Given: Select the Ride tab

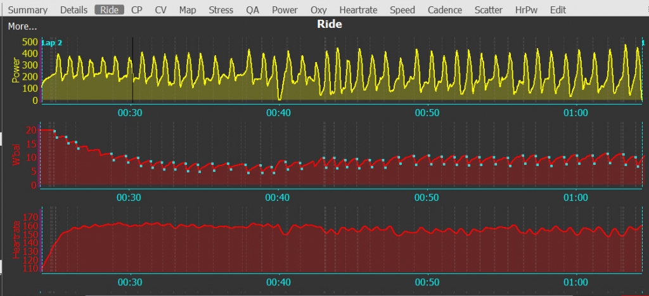Looking at the screenshot, I should 109,10.
